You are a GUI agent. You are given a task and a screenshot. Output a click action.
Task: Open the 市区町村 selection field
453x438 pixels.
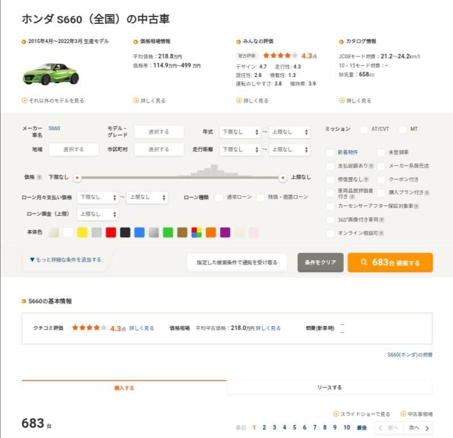(159, 149)
